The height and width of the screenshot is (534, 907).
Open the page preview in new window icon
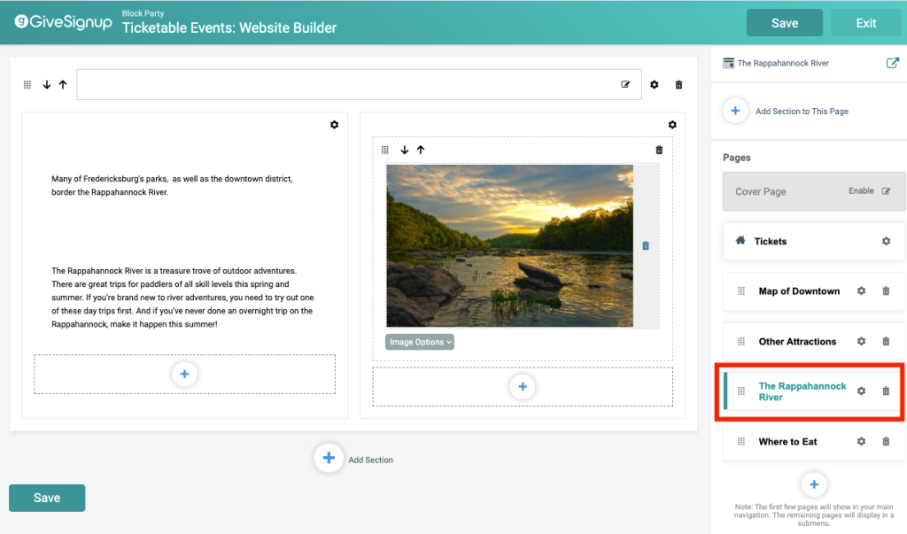(893, 63)
